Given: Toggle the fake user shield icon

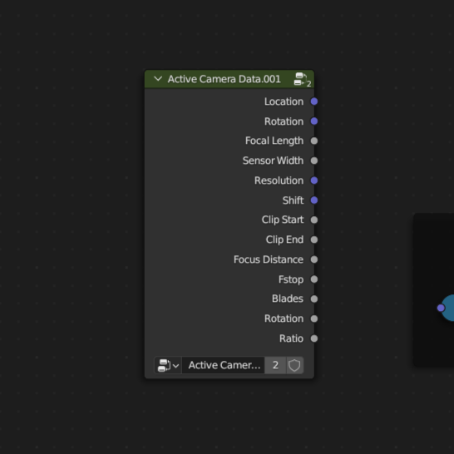Looking at the screenshot, I should pos(294,365).
